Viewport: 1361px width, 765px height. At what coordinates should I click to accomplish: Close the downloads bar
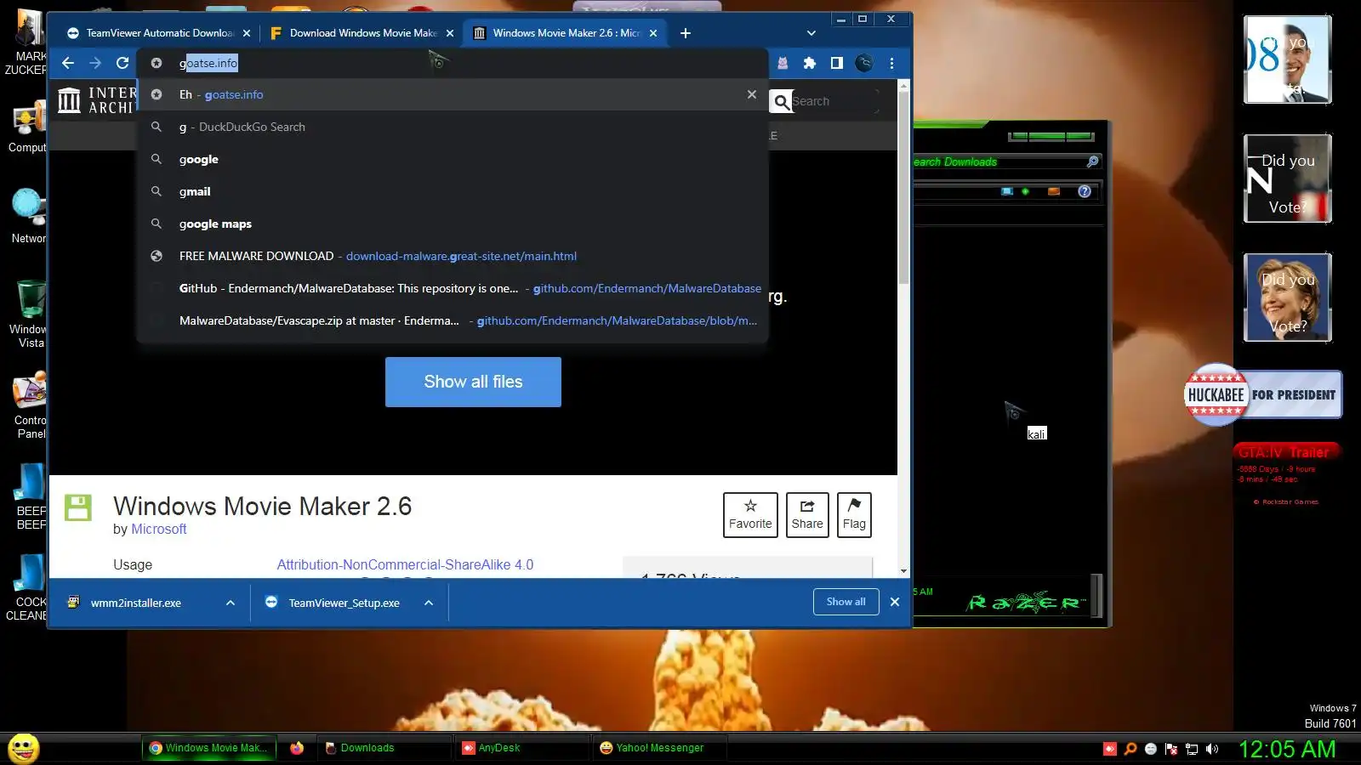coord(895,602)
